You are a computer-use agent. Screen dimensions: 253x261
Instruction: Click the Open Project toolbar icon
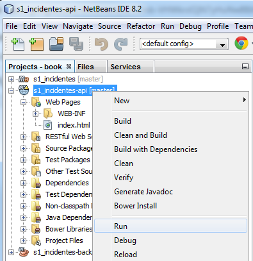56,44
